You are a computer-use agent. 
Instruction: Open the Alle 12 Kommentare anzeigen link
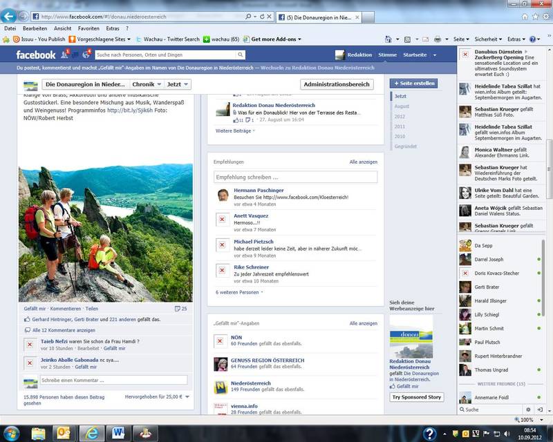(x=62, y=331)
